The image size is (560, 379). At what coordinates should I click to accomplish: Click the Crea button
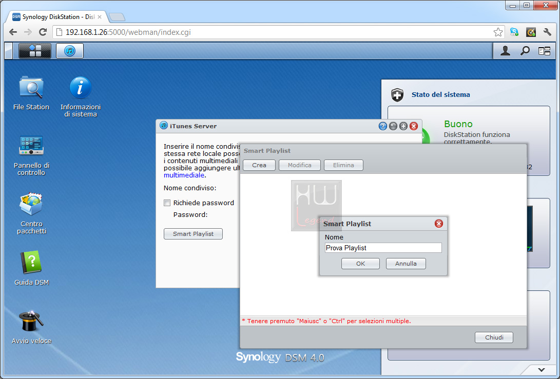tap(259, 165)
